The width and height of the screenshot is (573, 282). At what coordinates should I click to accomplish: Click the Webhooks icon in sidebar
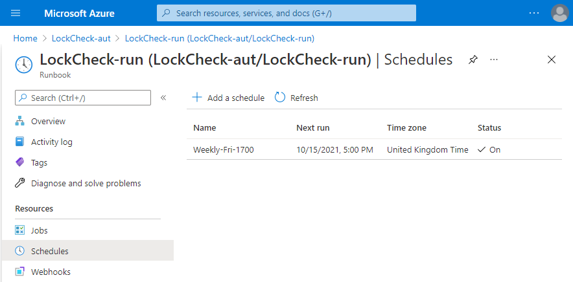tap(19, 272)
